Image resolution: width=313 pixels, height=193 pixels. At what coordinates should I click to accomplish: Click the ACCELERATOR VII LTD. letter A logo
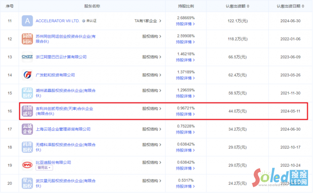click(27, 21)
